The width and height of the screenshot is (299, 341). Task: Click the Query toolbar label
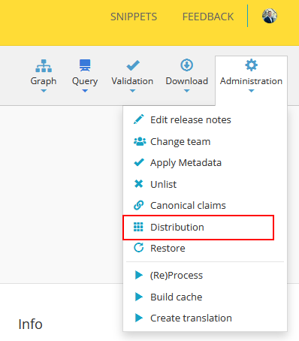(x=85, y=81)
